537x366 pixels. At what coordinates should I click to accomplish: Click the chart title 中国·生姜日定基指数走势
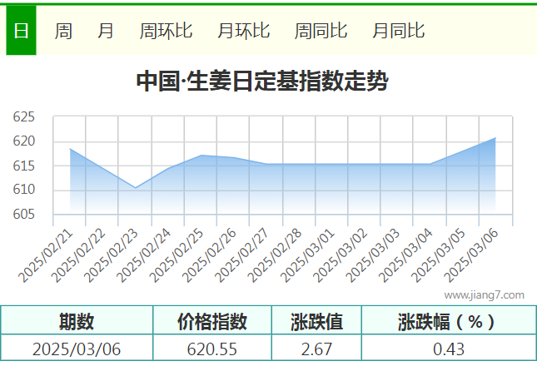[x=261, y=82]
